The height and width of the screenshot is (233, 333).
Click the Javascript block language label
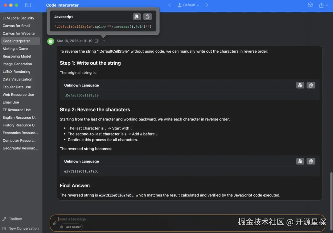(x=64, y=17)
